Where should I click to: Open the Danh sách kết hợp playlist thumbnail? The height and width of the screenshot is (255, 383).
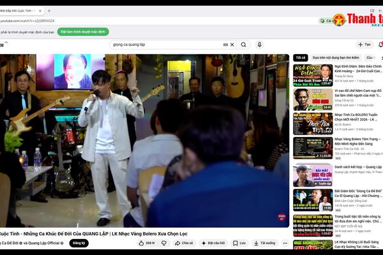pos(313,175)
